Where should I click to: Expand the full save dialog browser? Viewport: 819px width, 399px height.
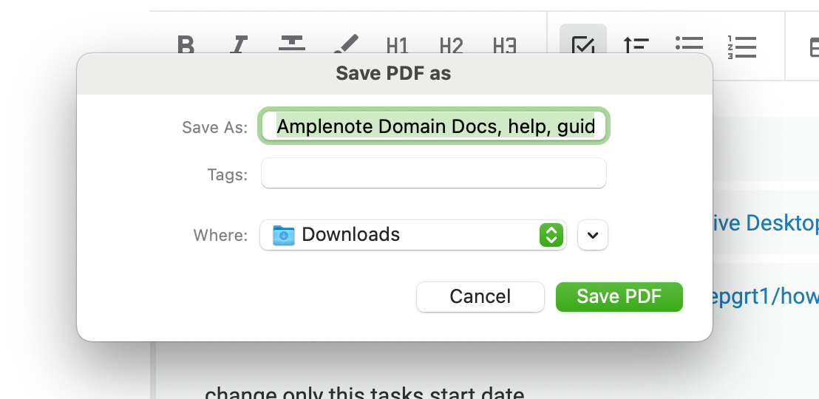593,235
